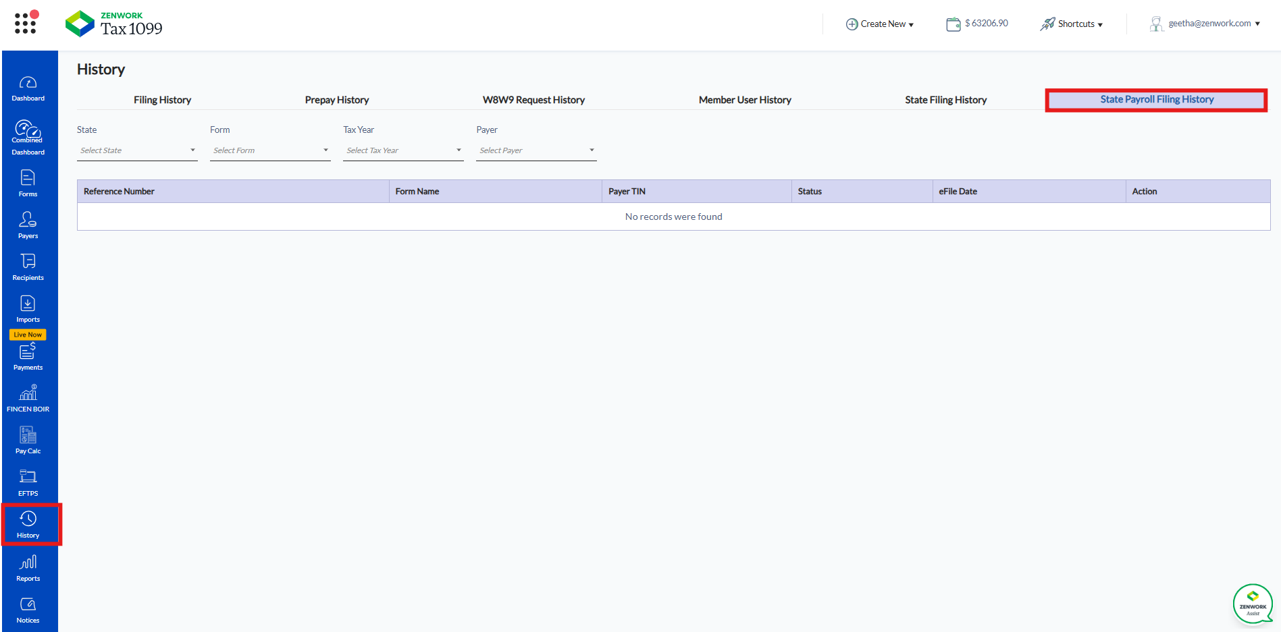Open the geetha@zenwork.com account menu

tap(1205, 24)
